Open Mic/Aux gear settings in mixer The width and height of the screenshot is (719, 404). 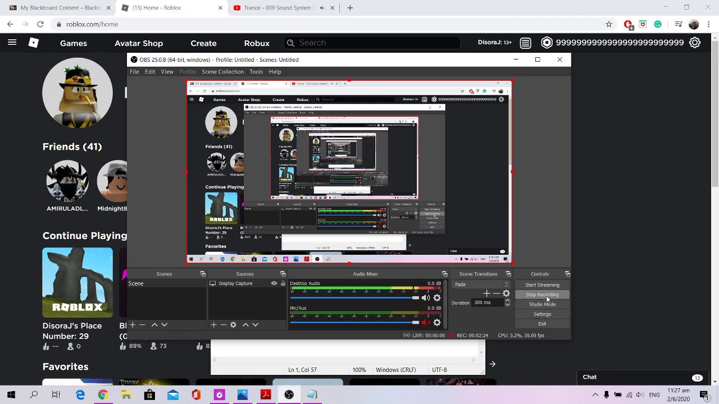click(x=437, y=323)
